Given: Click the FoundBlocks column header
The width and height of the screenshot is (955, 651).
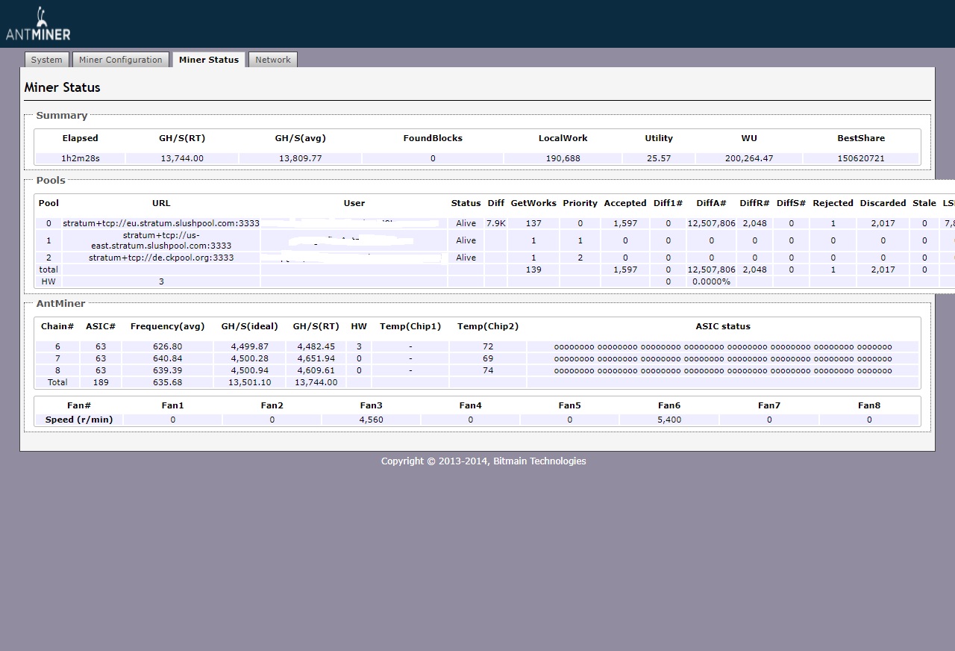Looking at the screenshot, I should pos(433,138).
